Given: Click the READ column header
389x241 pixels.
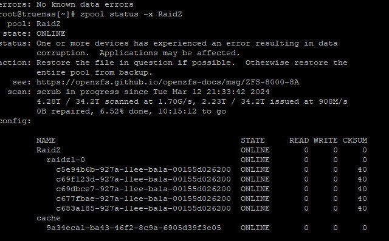Looking at the screenshot, I should coord(299,140).
